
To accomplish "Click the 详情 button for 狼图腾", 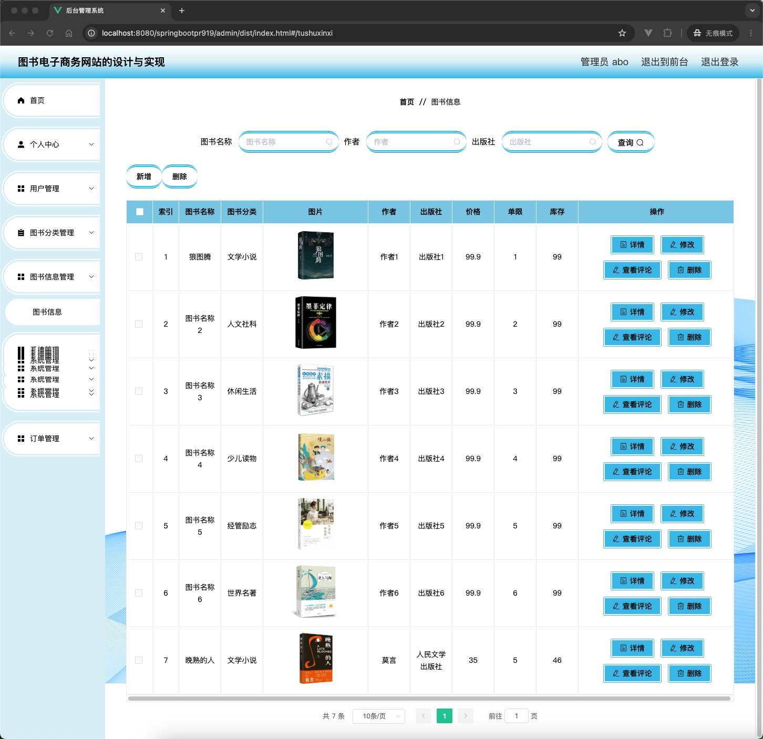I will (x=632, y=245).
